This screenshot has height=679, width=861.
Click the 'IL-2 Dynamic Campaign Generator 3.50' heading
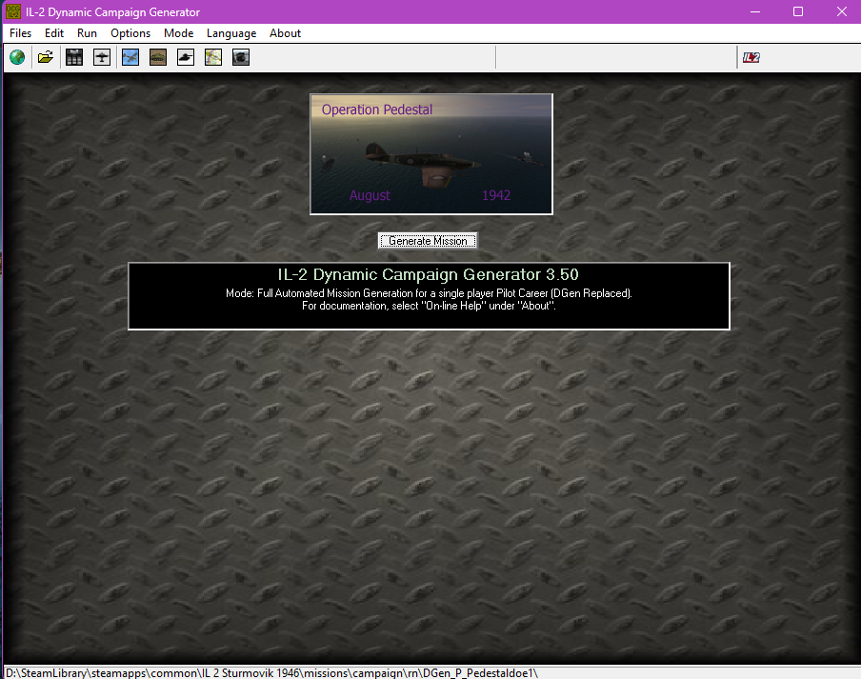429,274
